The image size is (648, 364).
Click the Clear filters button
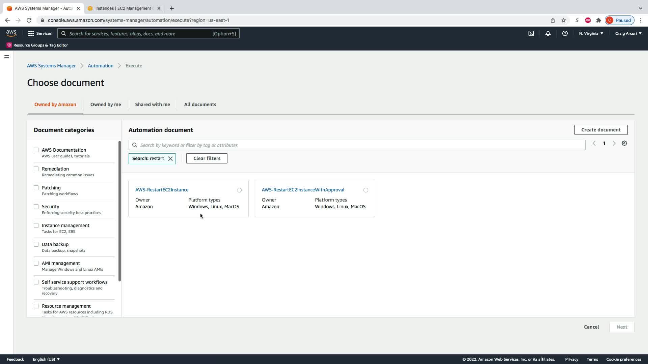pos(207,158)
